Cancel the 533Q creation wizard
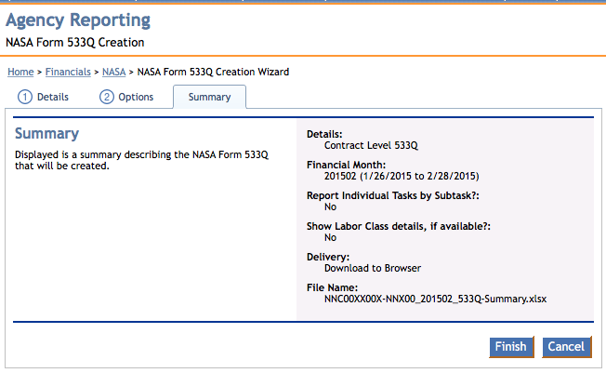 (x=566, y=347)
